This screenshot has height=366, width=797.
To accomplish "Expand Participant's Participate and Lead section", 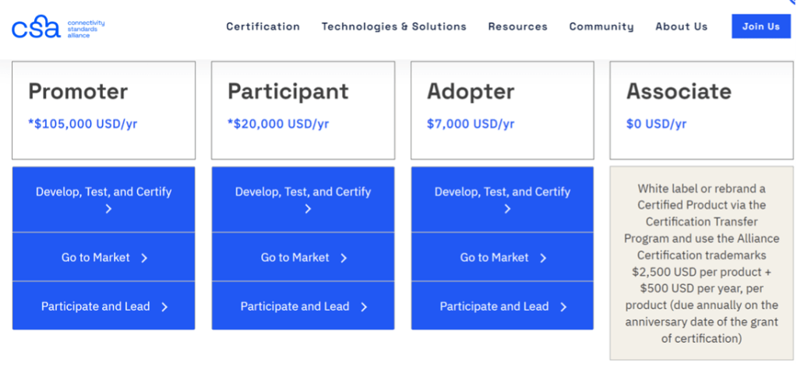I will pyautogui.click(x=303, y=307).
